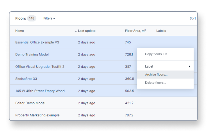Select the Demo Training Model floor
This screenshot has height=131, width=208.
(x=32, y=55)
